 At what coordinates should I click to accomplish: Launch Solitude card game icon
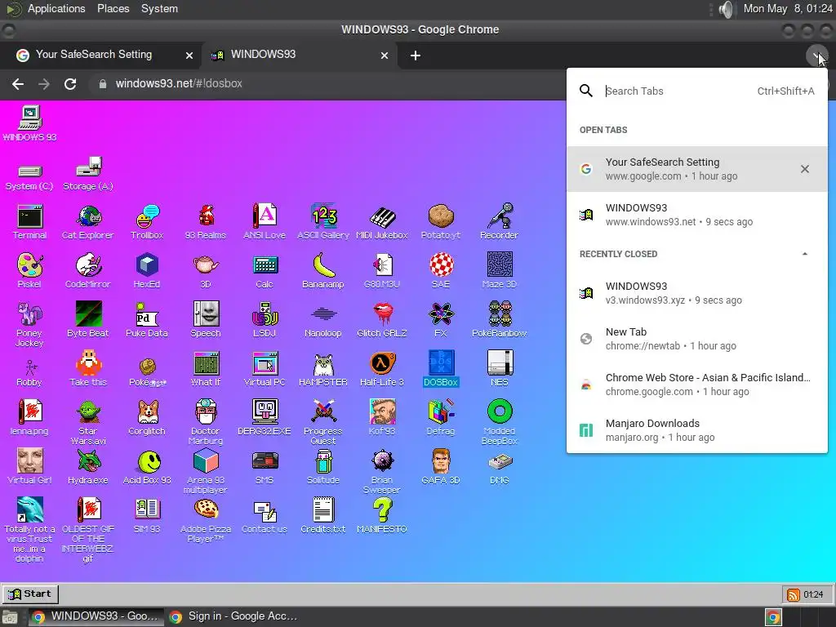(323, 467)
